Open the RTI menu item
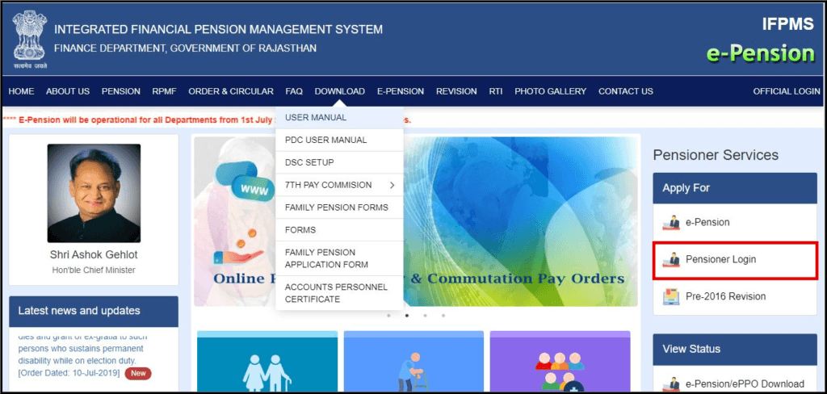Screen dimensions: 827x394 pos(495,91)
